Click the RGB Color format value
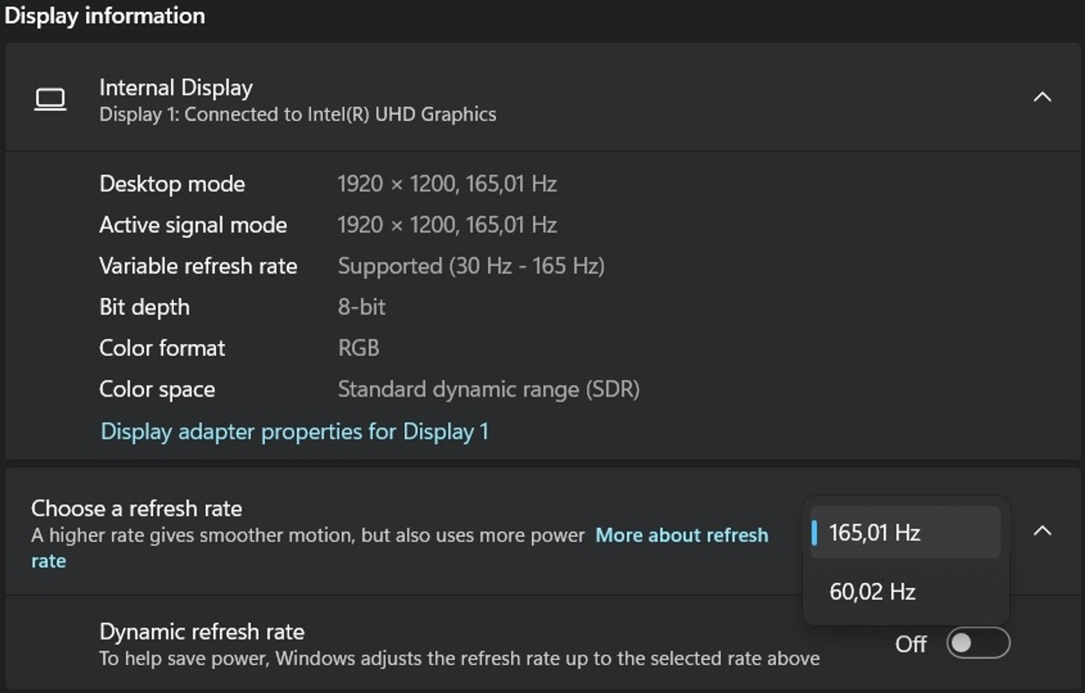This screenshot has height=693, width=1085. tap(358, 348)
